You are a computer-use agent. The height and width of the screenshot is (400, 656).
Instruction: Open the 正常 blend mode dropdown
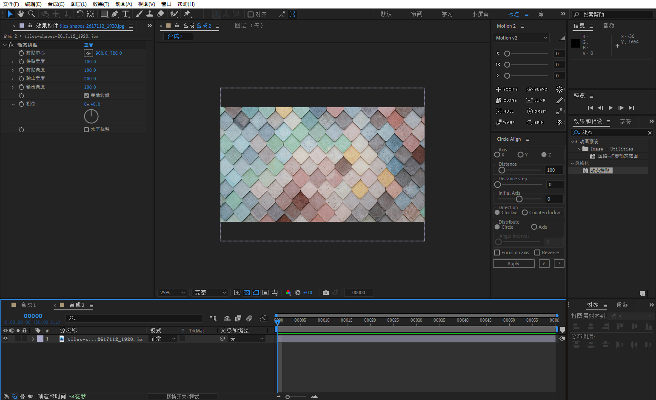(163, 339)
